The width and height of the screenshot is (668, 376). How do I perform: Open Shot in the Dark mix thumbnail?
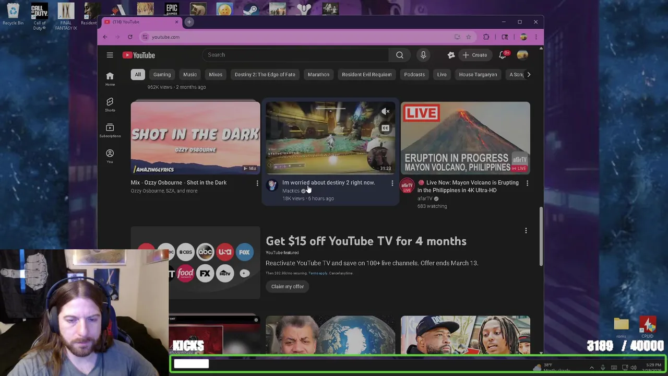click(195, 138)
